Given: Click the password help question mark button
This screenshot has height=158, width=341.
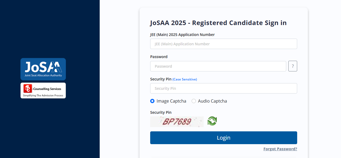Looking at the screenshot, I should [293, 66].
